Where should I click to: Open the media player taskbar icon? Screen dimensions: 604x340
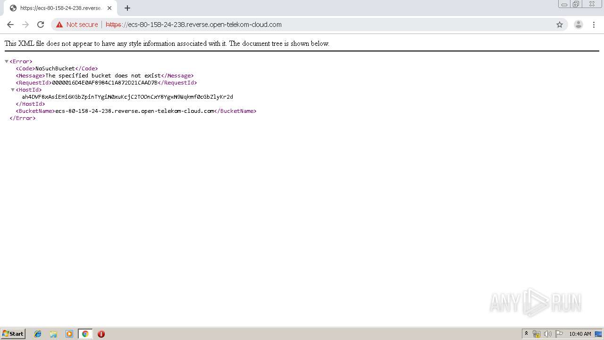[69, 334]
